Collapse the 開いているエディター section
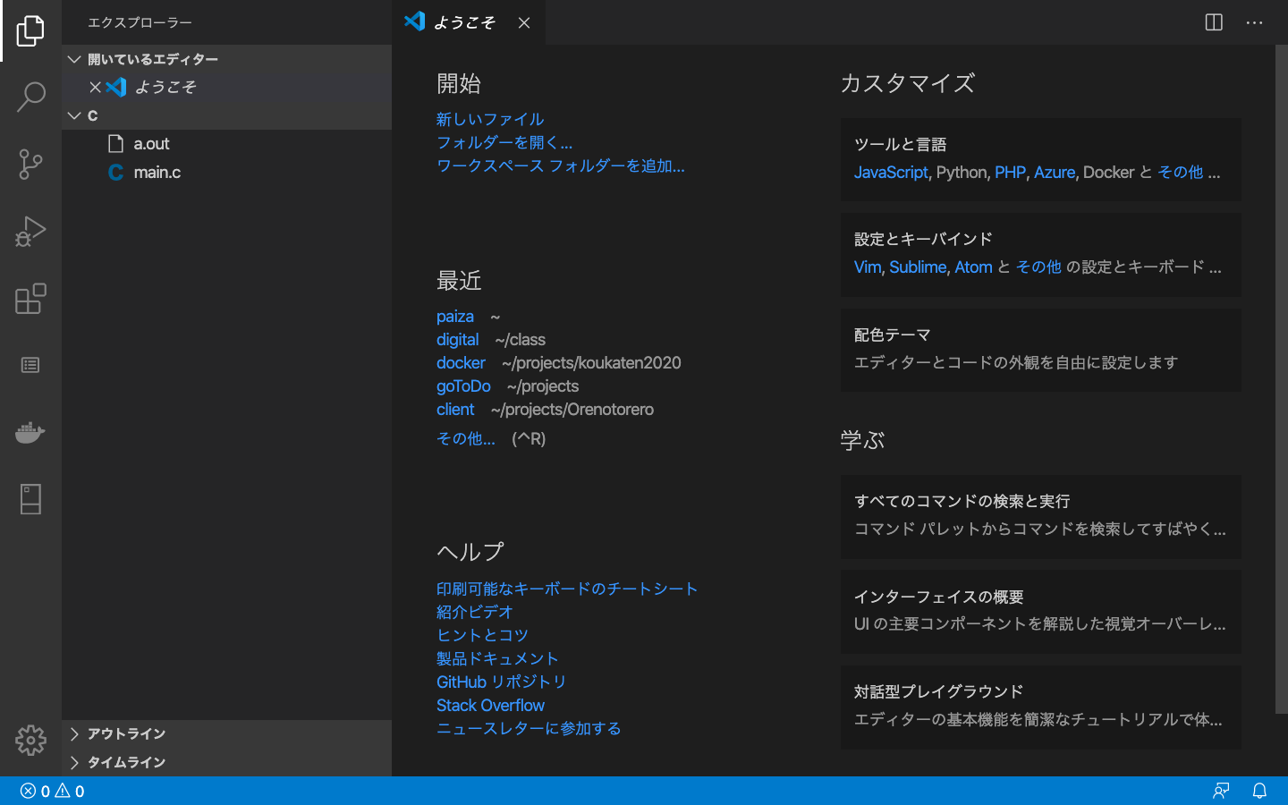 point(226,59)
